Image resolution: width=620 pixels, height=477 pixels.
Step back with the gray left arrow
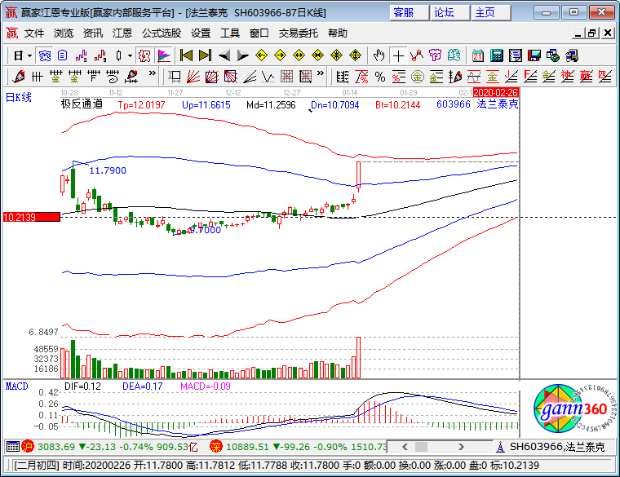pos(224,55)
